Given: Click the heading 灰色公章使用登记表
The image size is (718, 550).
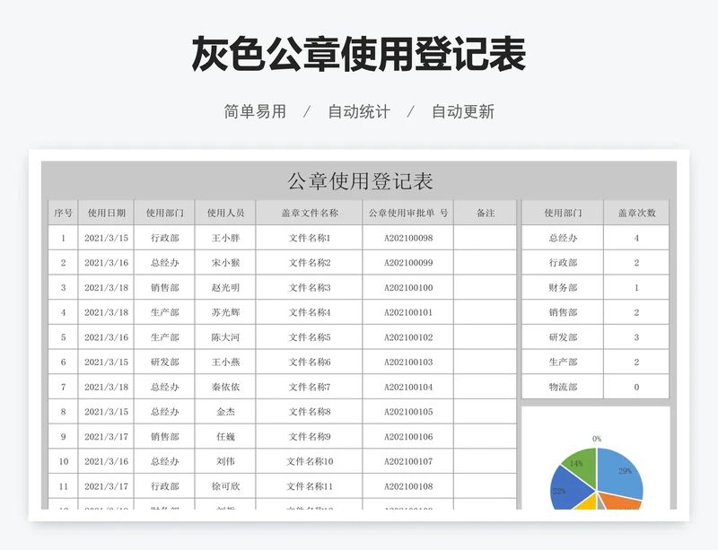Looking at the screenshot, I should (x=358, y=54).
